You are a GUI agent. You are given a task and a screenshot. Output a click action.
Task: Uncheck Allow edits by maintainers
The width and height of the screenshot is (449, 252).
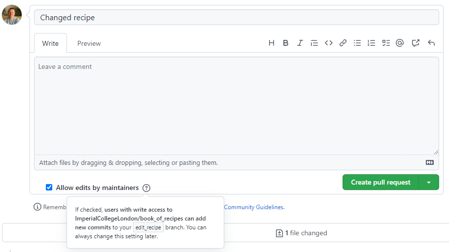pos(49,188)
